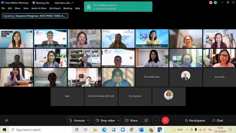Click the red recording indicator icon
Image resolution: width=236 pixels, height=133 pixels.
[211, 3]
